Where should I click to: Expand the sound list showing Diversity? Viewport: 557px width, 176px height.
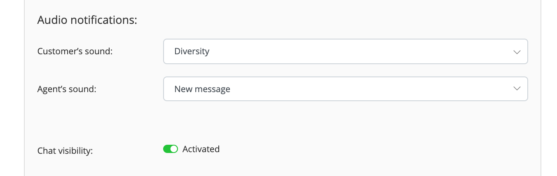pyautogui.click(x=345, y=51)
